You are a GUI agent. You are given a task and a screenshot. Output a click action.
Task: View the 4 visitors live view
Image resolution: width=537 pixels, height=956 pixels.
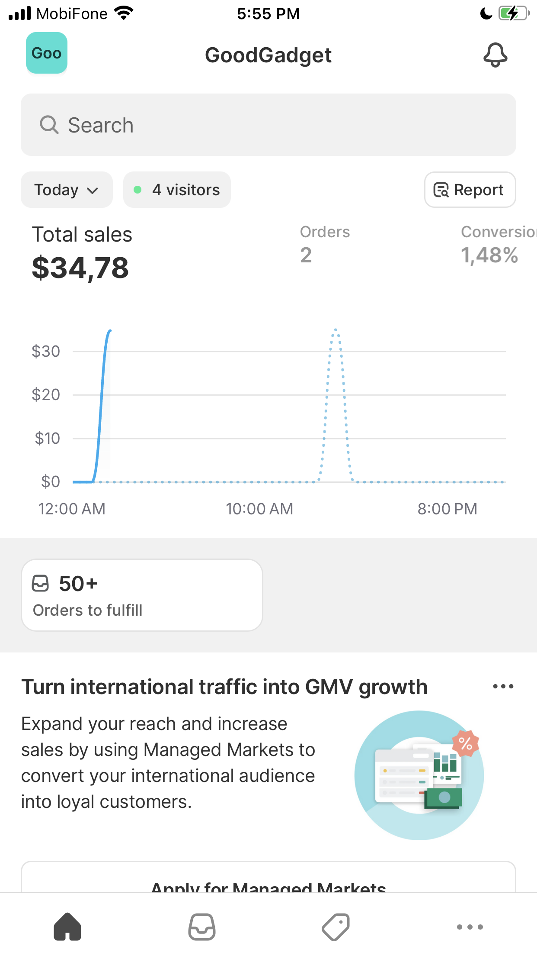coord(177,190)
